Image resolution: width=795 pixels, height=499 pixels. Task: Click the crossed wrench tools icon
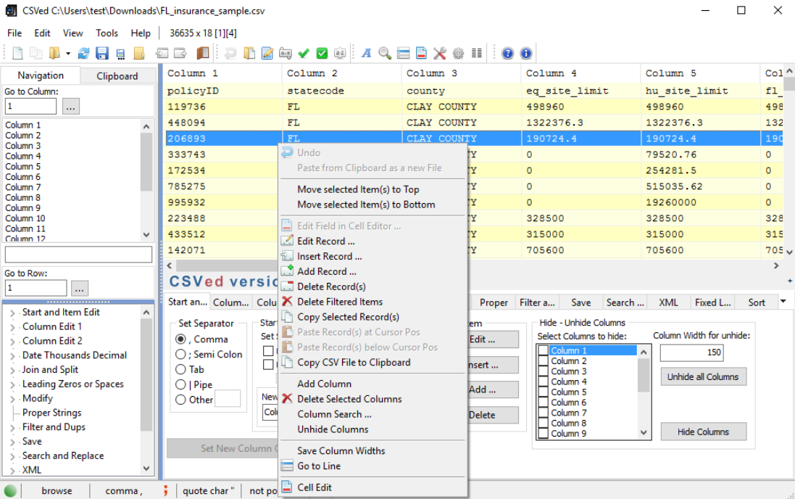coord(440,53)
